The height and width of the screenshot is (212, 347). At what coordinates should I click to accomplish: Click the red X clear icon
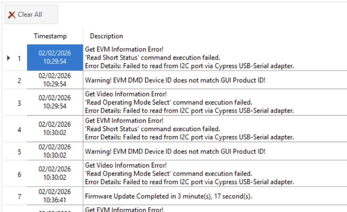point(11,15)
